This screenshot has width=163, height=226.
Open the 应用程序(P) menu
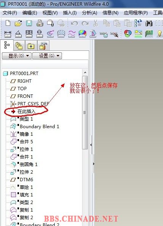(x=136, y=13)
